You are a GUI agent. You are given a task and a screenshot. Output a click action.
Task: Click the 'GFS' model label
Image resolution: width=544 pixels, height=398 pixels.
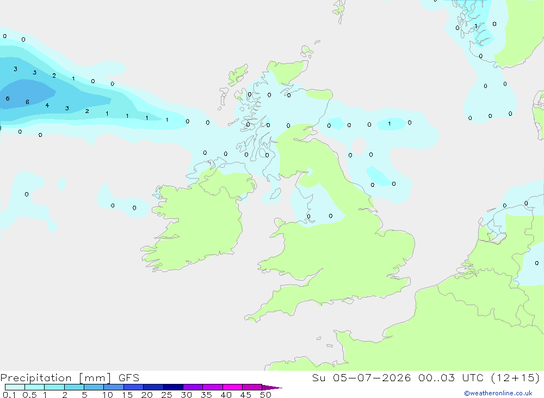pyautogui.click(x=129, y=378)
